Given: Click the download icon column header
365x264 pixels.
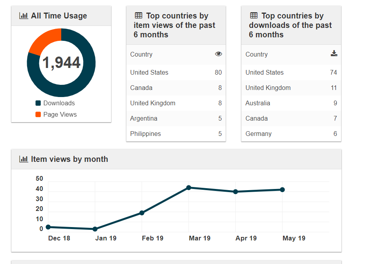Looking at the screenshot, I should pos(334,54).
